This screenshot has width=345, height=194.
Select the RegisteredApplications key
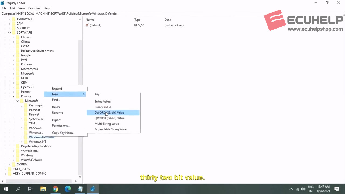[x=36, y=146]
